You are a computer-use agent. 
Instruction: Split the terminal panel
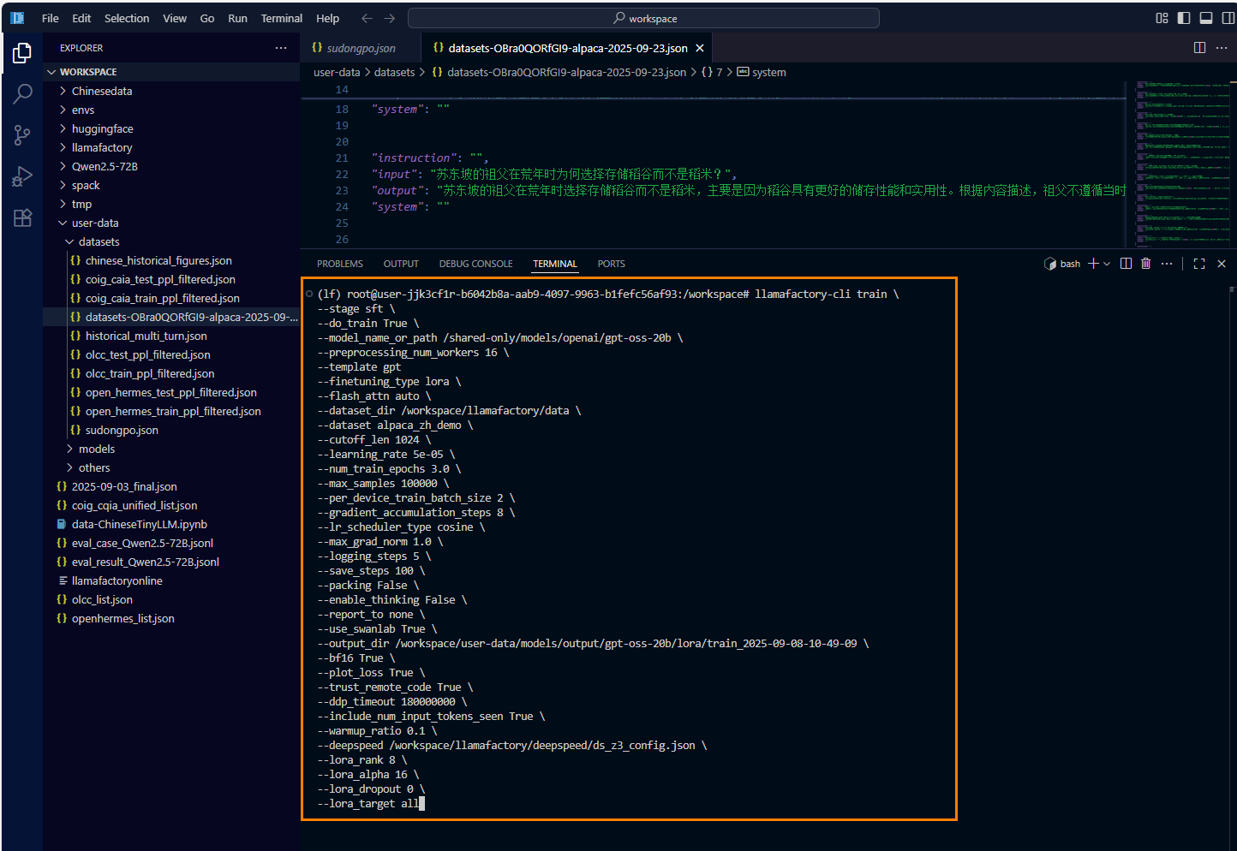pyautogui.click(x=1126, y=264)
